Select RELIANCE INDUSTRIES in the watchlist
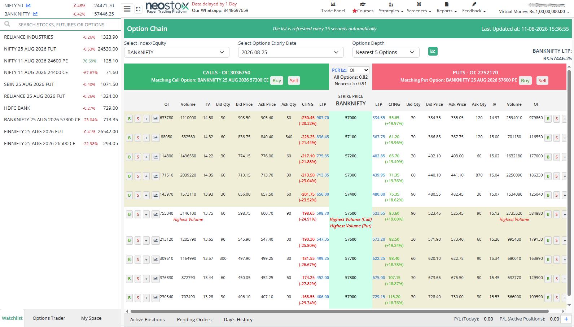The width and height of the screenshot is (574, 327). pyautogui.click(x=61, y=37)
